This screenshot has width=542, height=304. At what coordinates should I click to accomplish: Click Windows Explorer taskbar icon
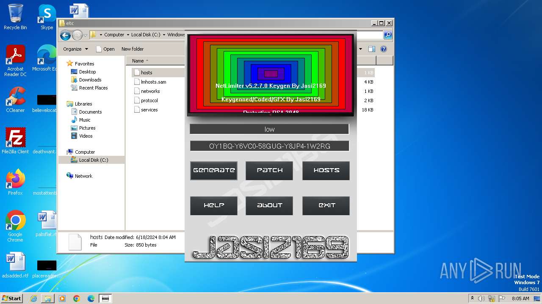(48, 299)
